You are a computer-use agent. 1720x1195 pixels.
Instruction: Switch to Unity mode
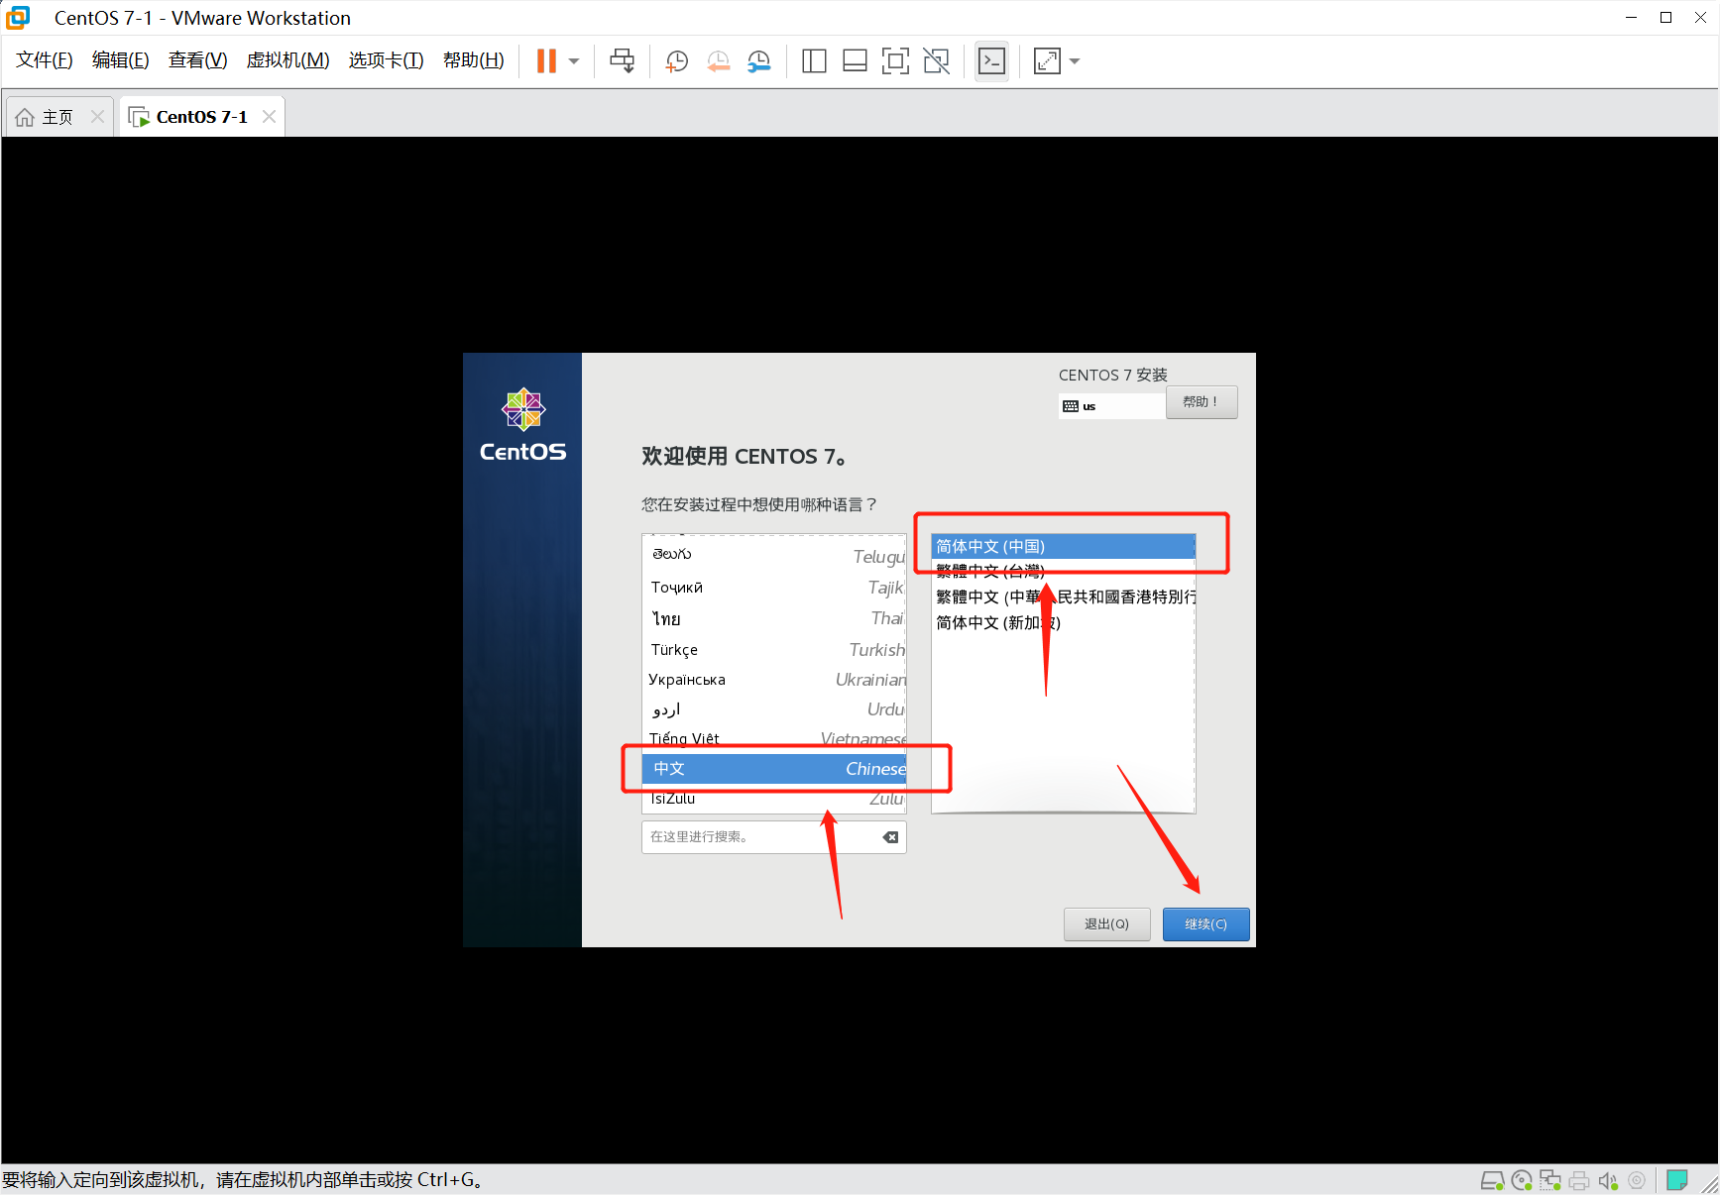click(937, 60)
